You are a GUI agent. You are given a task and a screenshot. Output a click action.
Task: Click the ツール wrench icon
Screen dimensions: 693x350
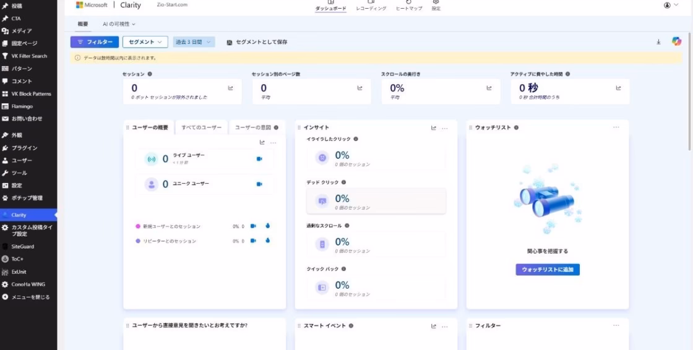tap(6, 173)
